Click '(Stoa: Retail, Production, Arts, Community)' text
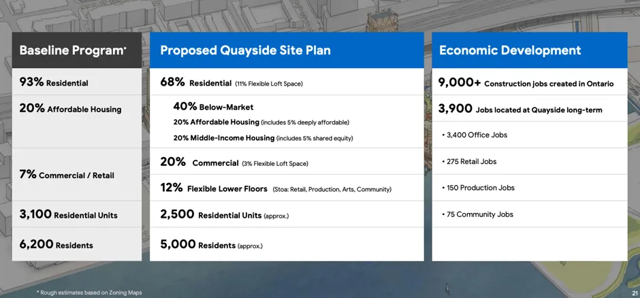The width and height of the screenshot is (640, 298). click(x=332, y=190)
